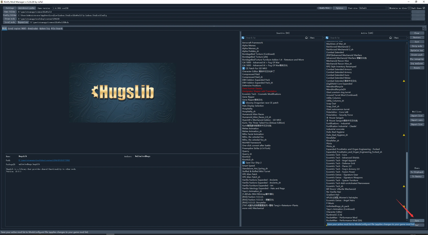Click the refresh icon above the Clear button
Image resolution: width=428 pixels, height=235 pixels.
pos(424,29)
